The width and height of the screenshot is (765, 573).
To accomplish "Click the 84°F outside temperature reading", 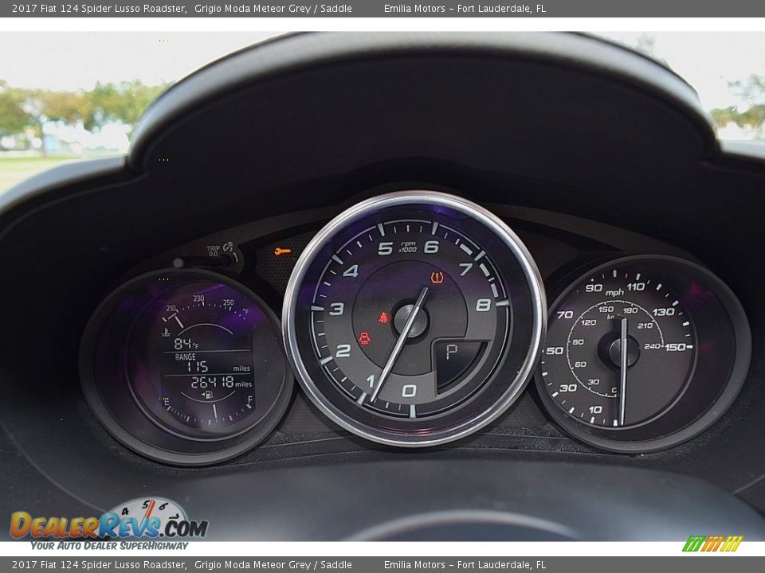I will 186,344.
